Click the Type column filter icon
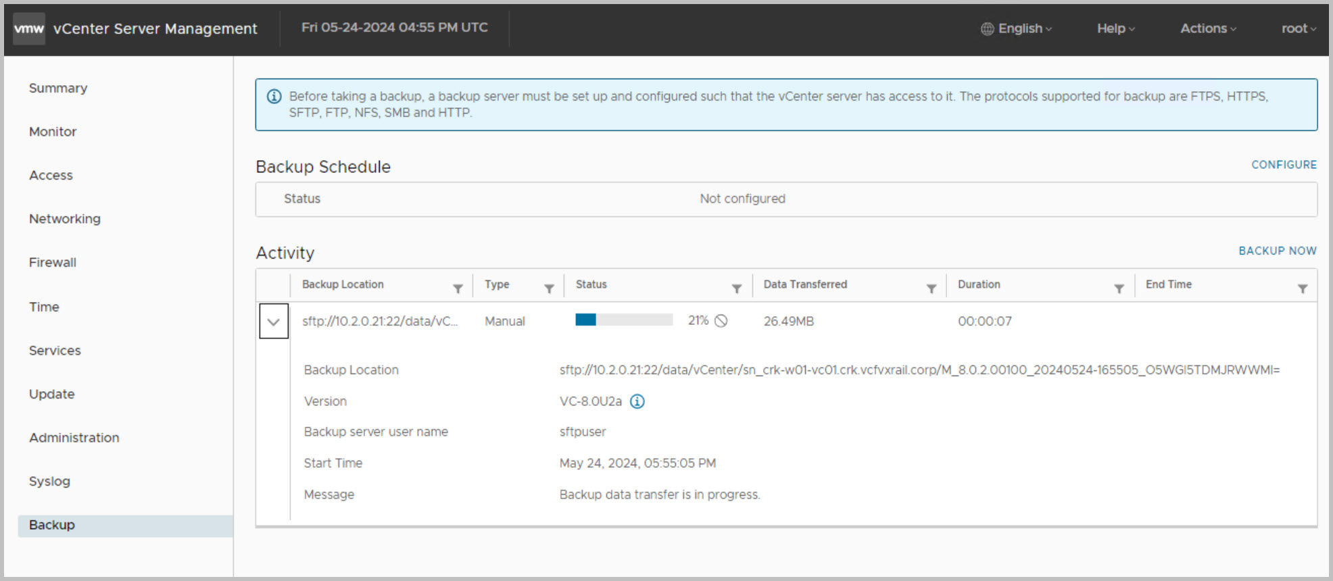The height and width of the screenshot is (581, 1333). 549,288
